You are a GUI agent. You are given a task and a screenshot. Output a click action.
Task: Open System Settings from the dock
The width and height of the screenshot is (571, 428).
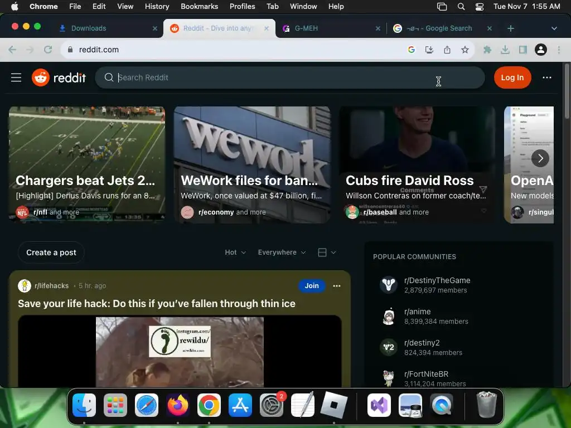[272, 405]
